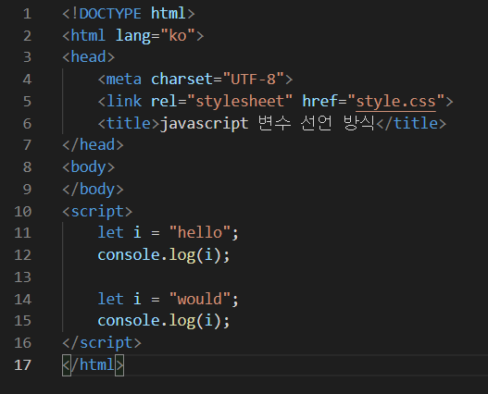Screen dimensions: 488x394
Task: Click the log method on line 15
Action: (182, 321)
